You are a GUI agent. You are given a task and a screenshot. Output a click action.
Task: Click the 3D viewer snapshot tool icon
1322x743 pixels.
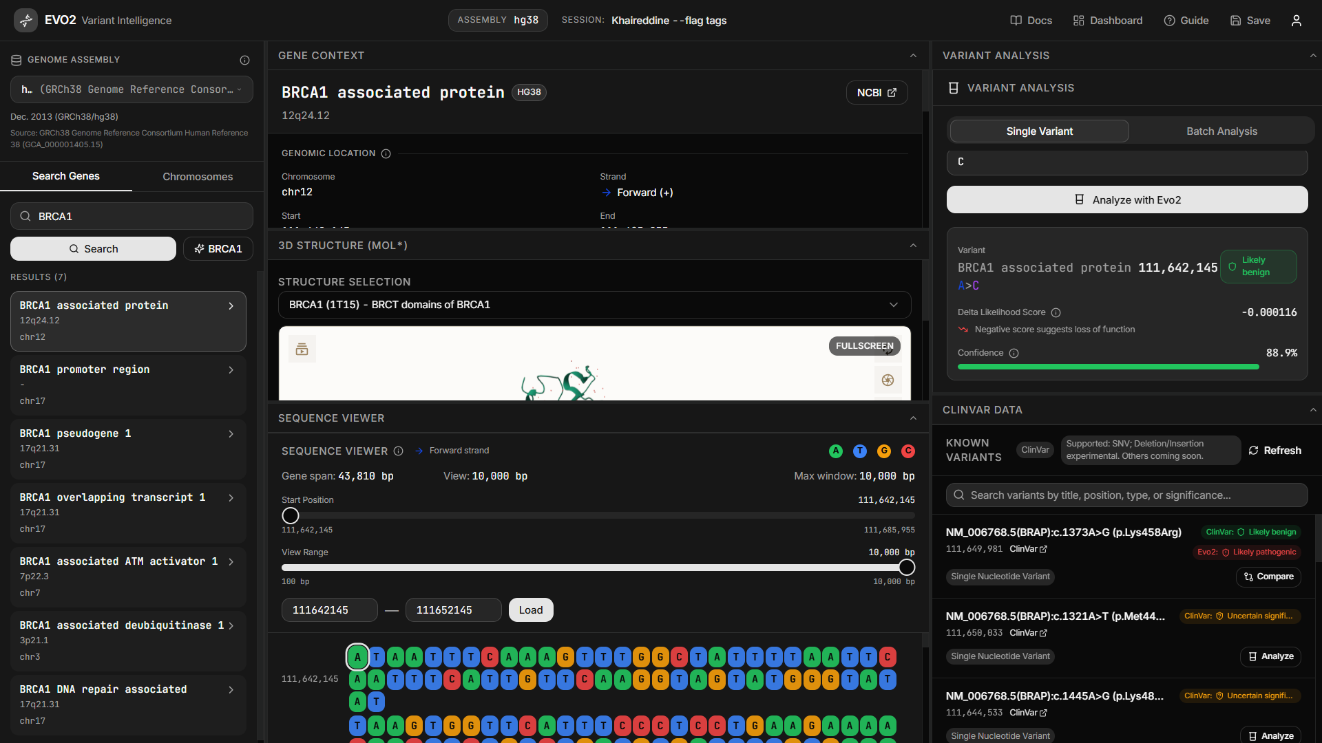[302, 349]
